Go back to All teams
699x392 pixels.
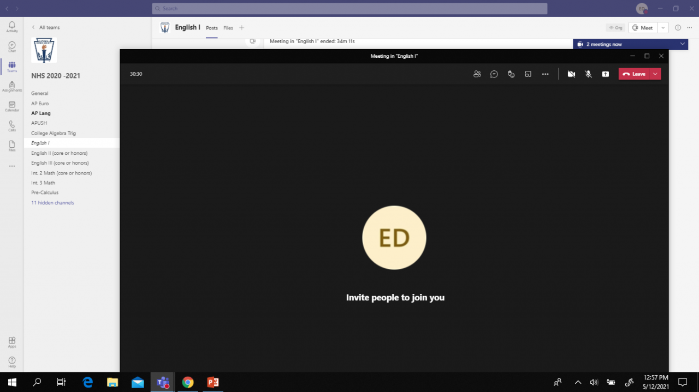point(46,27)
